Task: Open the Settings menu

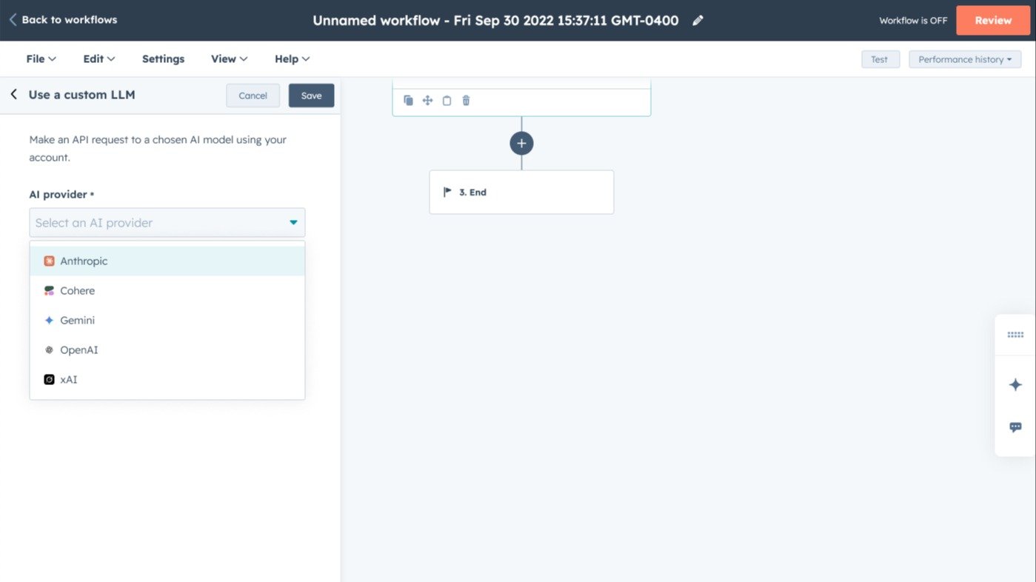Action: click(x=163, y=58)
